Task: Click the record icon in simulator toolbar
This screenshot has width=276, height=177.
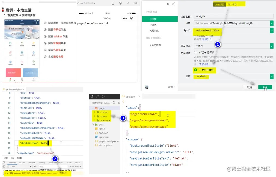Action: pos(120,3)
